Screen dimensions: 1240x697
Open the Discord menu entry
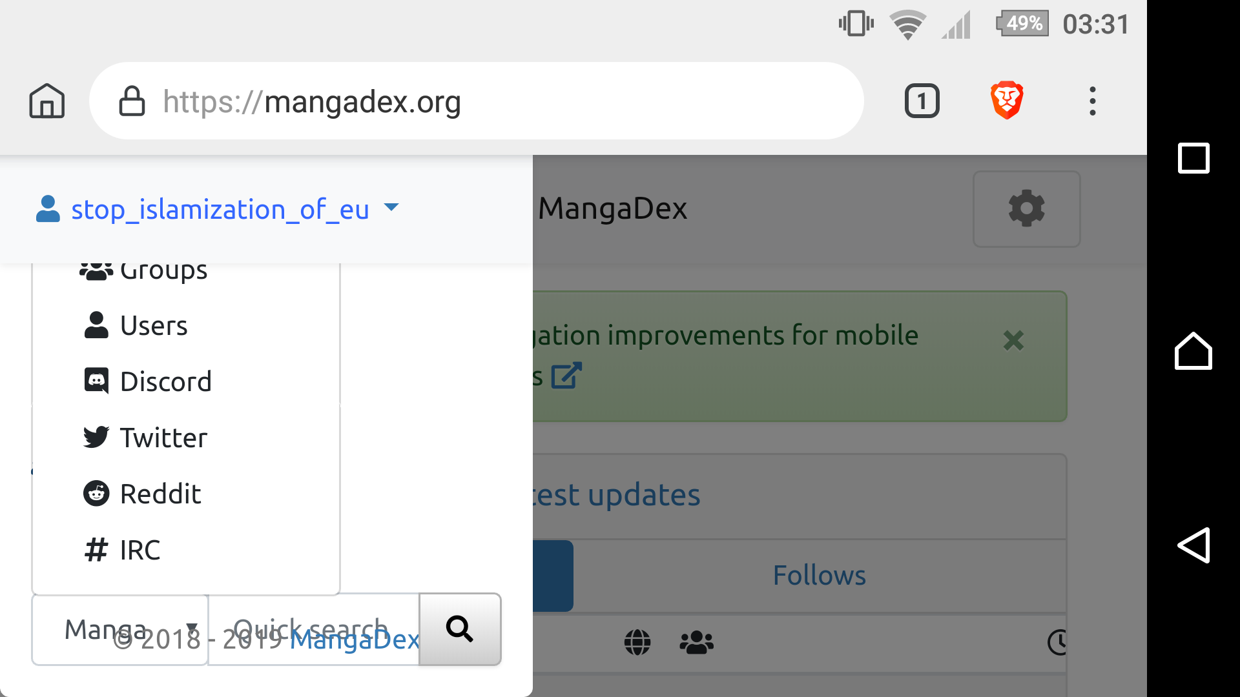[165, 382]
